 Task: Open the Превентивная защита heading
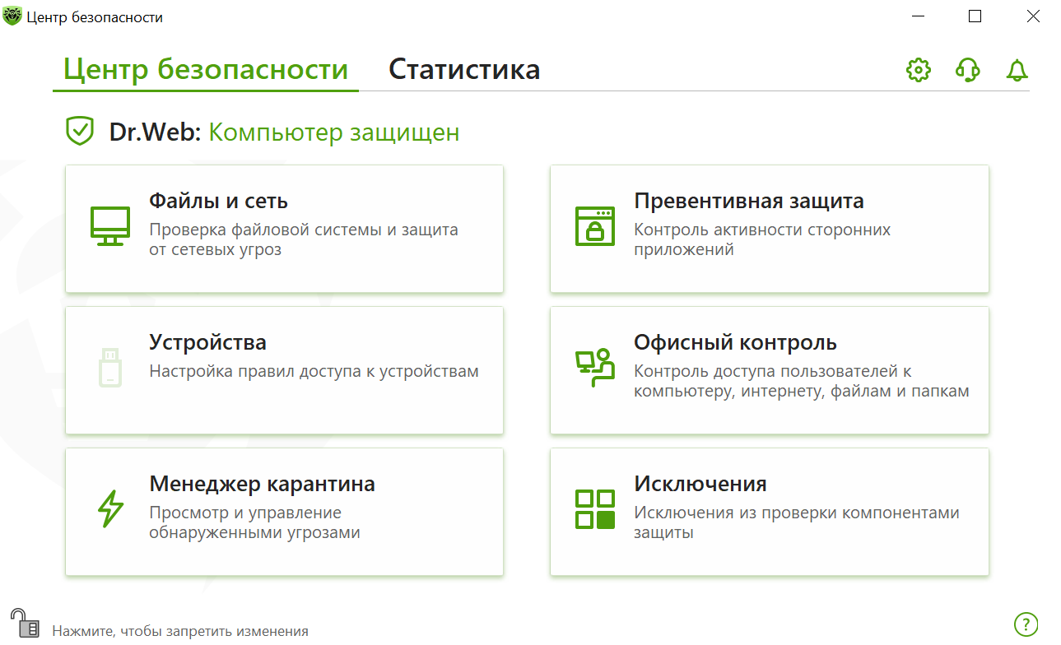(749, 201)
